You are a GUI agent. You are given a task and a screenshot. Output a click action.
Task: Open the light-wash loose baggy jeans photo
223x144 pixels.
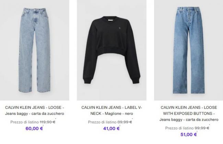tap(35, 50)
